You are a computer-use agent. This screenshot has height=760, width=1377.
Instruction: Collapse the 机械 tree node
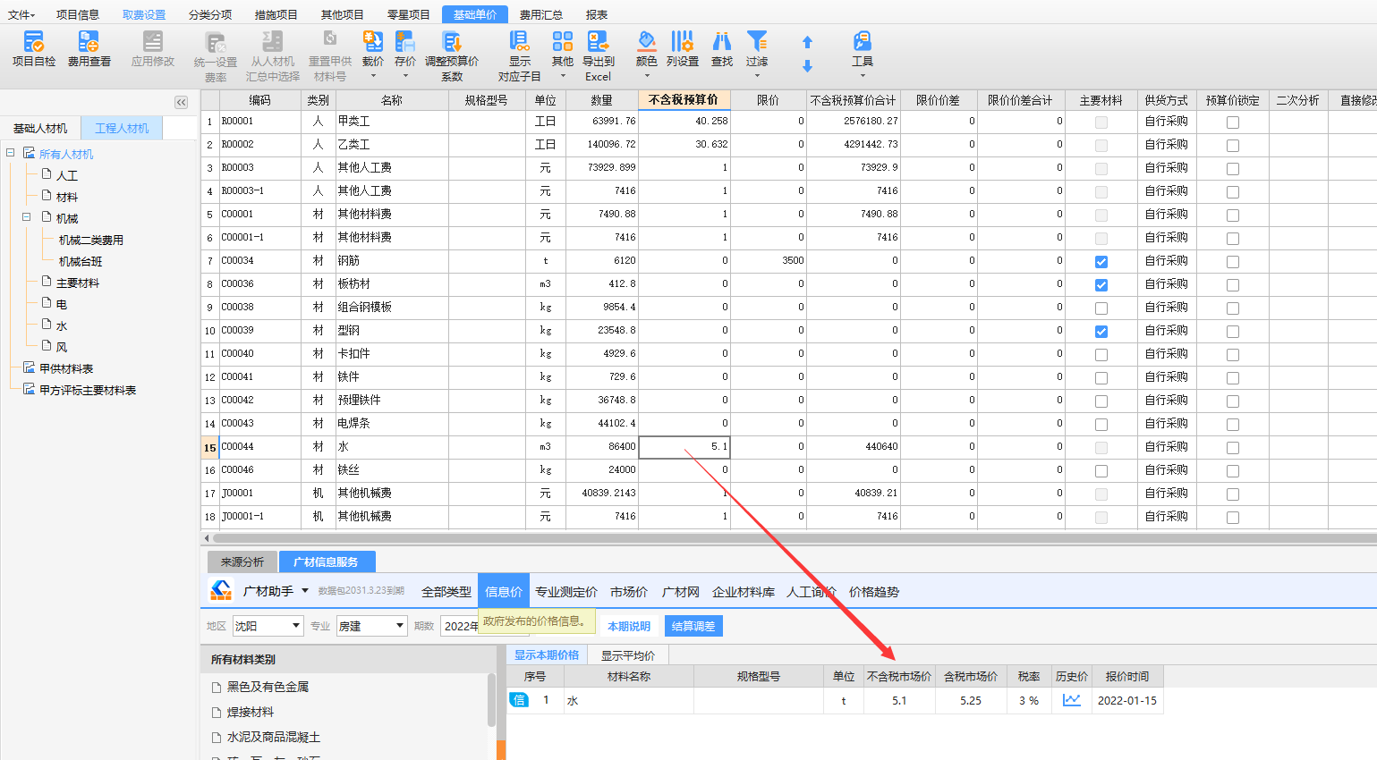(x=27, y=217)
